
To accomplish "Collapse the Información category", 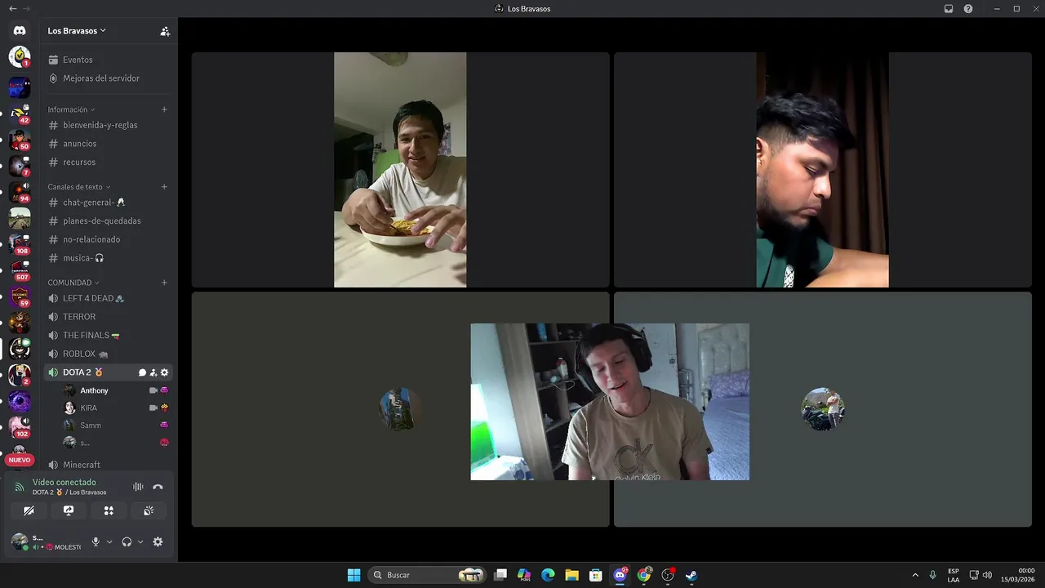I will point(71,109).
